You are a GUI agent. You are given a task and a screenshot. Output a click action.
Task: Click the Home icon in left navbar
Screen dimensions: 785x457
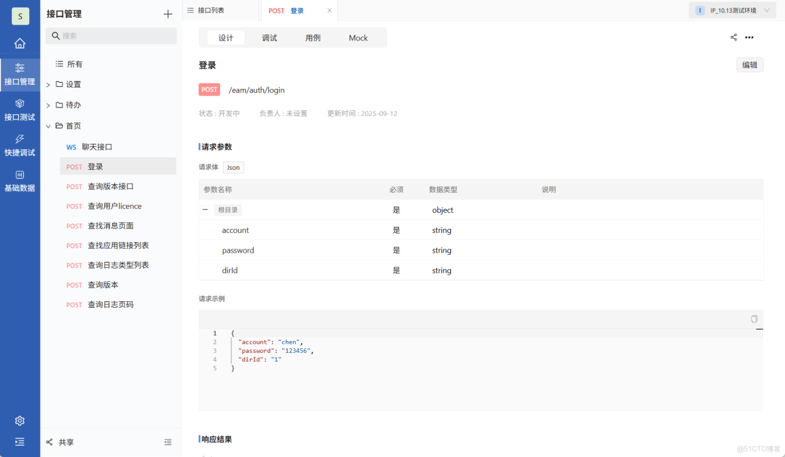(x=20, y=42)
